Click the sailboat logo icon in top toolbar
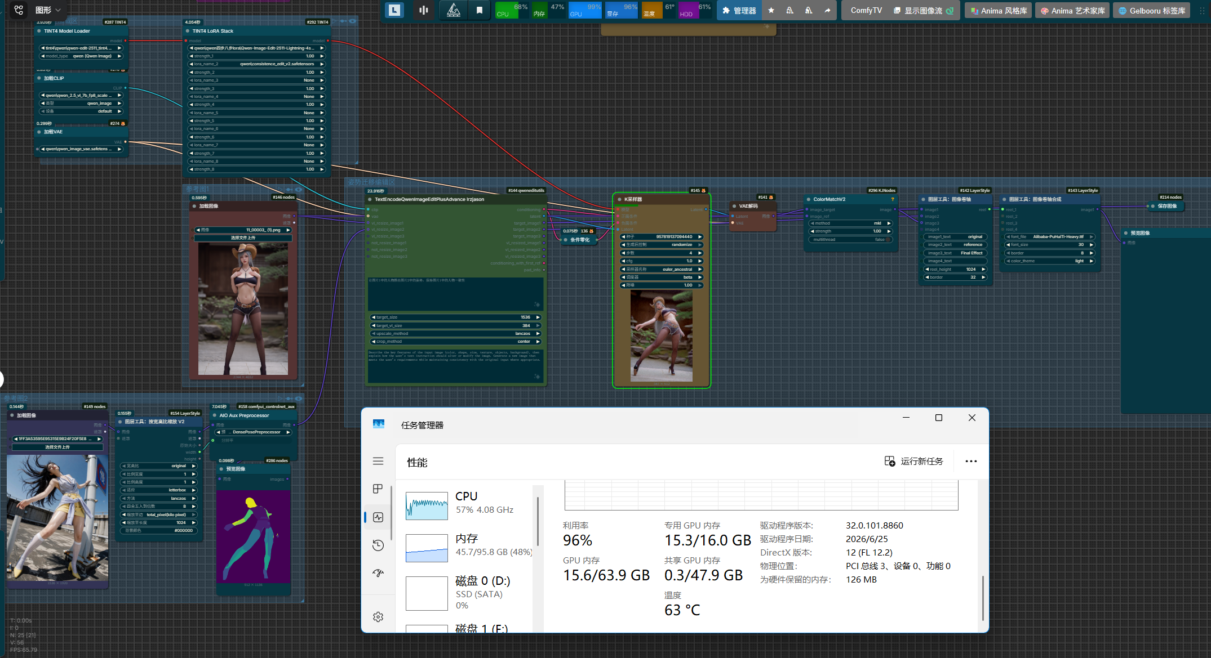1211x658 pixels. (454, 10)
